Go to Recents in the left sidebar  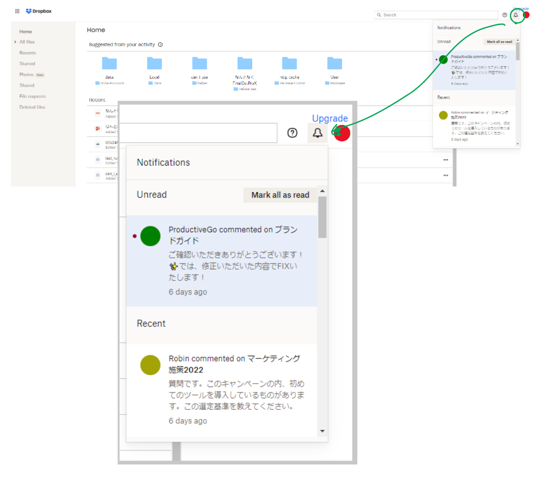[28, 53]
